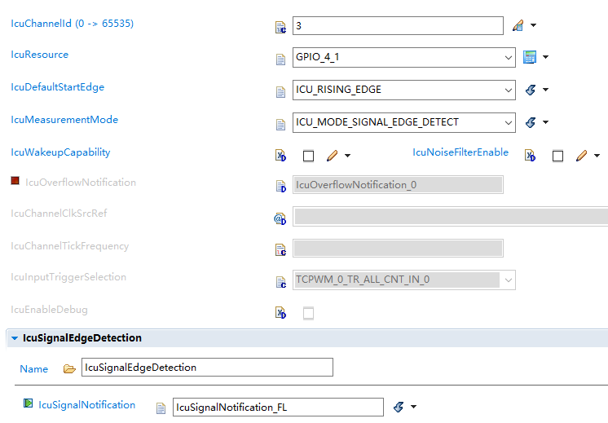The image size is (608, 423).
Task: Enable the IcuNoiseFilterEnable checkbox
Action: 557,156
